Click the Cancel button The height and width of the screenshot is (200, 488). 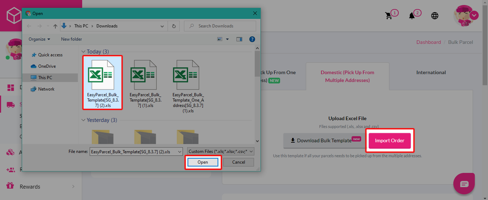point(239,162)
